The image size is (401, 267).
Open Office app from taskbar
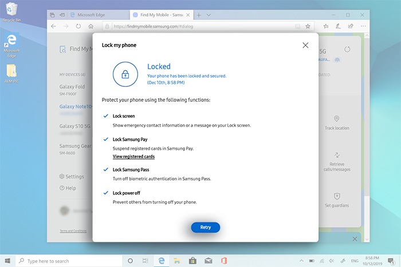[224, 261]
